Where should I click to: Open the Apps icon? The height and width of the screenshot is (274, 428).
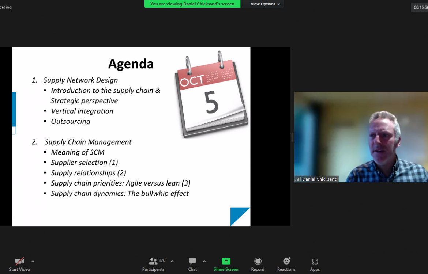(x=315, y=262)
